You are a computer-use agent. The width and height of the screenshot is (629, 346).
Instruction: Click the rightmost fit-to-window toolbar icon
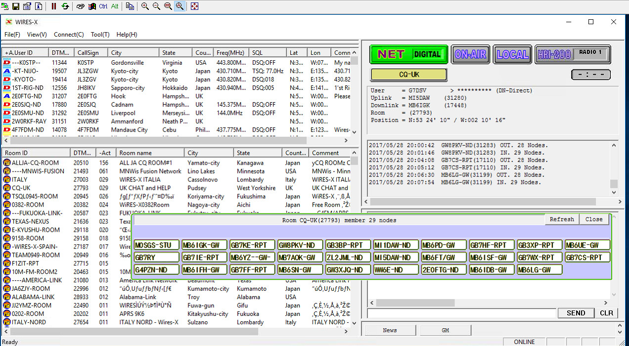(x=194, y=6)
